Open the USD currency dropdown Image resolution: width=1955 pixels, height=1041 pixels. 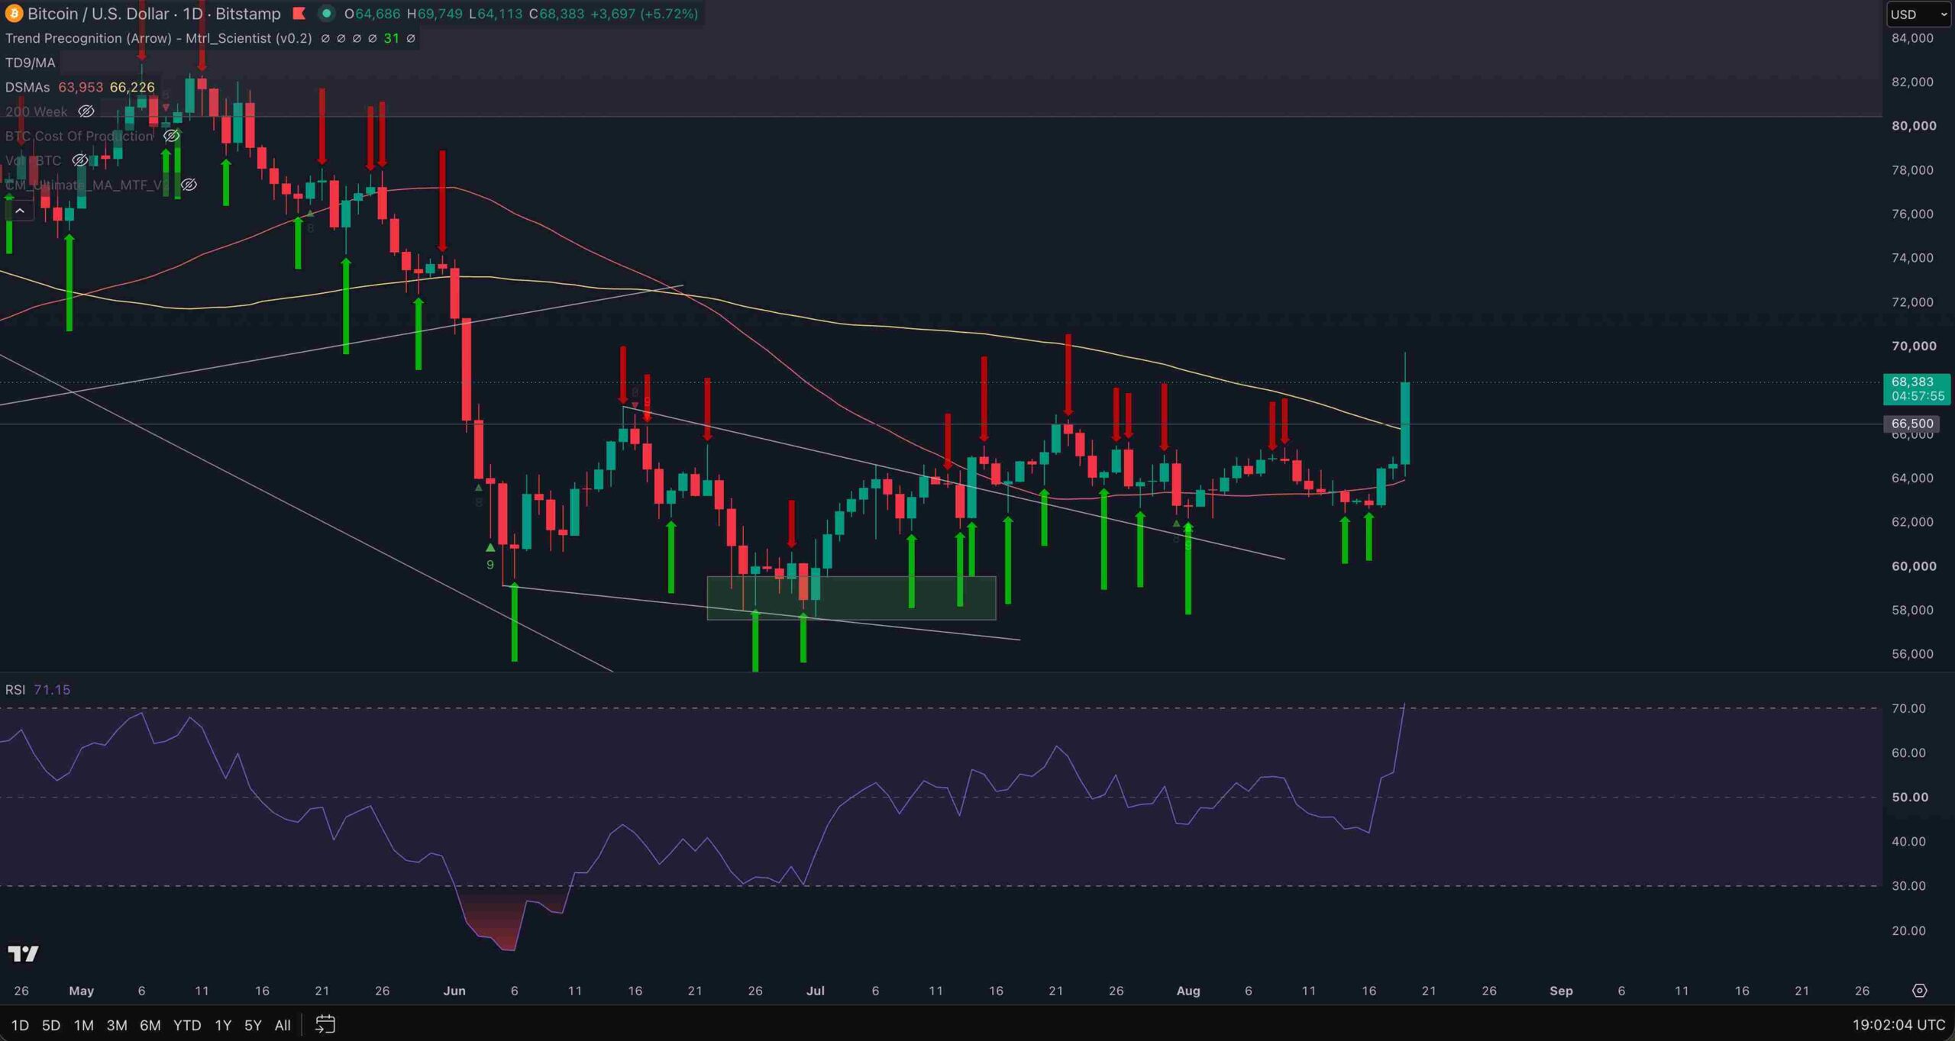1918,14
